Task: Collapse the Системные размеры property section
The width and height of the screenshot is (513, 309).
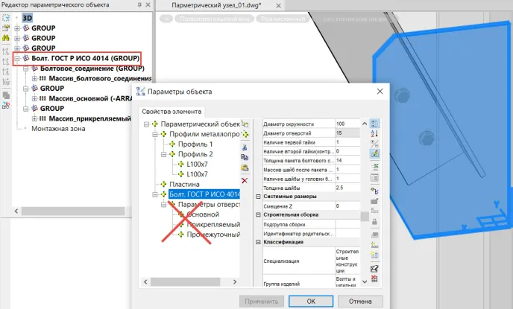Action: click(x=258, y=196)
